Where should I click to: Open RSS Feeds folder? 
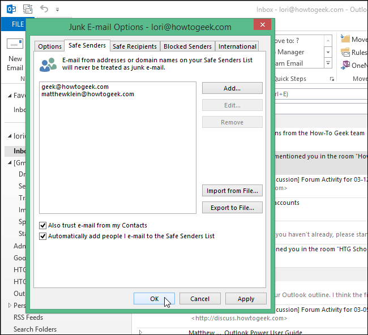tap(28, 317)
